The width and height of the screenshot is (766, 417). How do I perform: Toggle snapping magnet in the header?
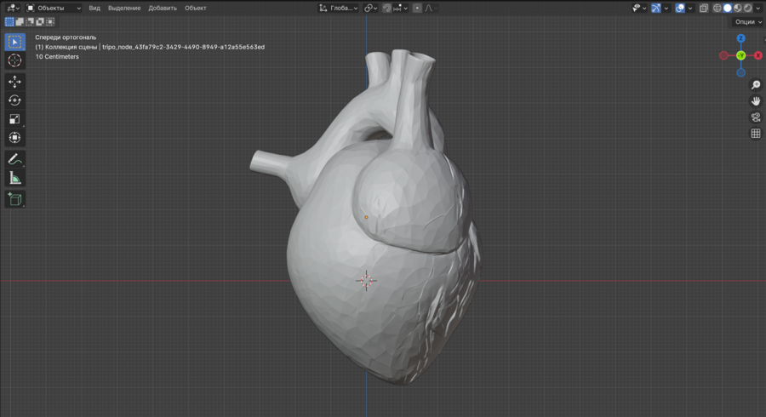387,8
